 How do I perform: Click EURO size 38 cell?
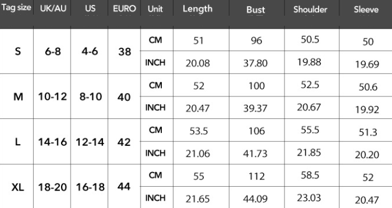click(124, 52)
